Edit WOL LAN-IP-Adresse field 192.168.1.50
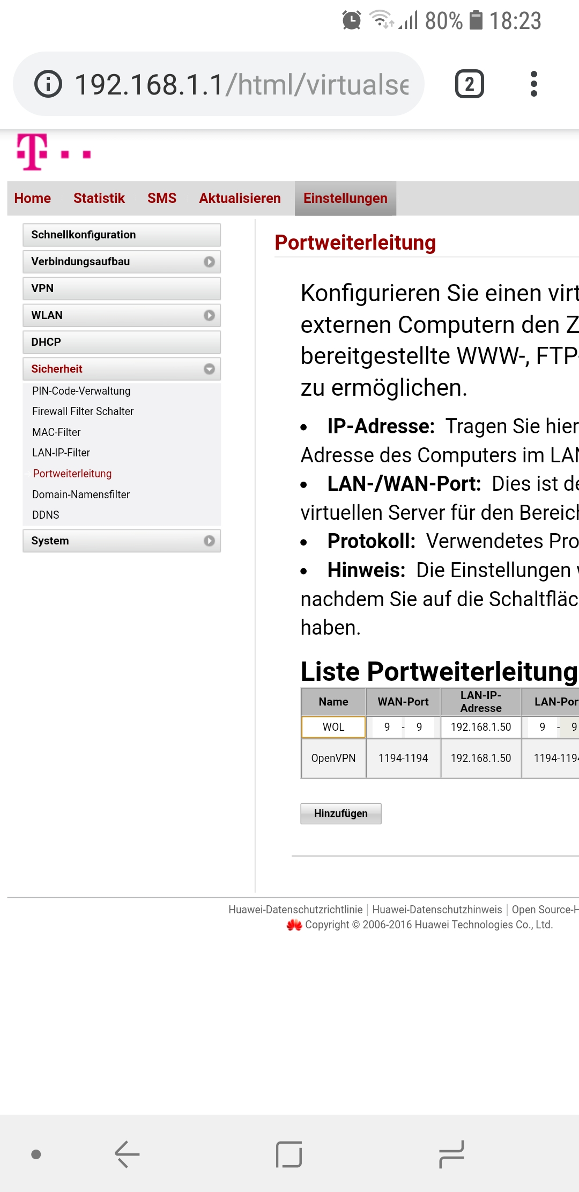This screenshot has width=579, height=1192. click(481, 727)
